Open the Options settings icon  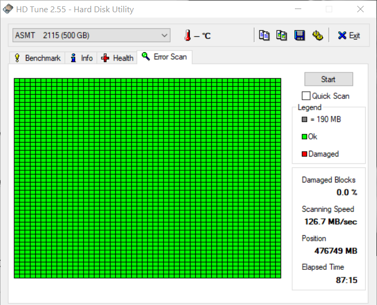click(x=318, y=35)
